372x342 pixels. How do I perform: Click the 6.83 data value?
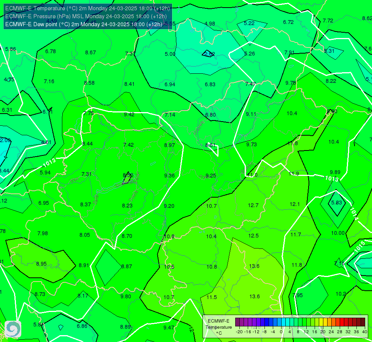click(x=210, y=84)
